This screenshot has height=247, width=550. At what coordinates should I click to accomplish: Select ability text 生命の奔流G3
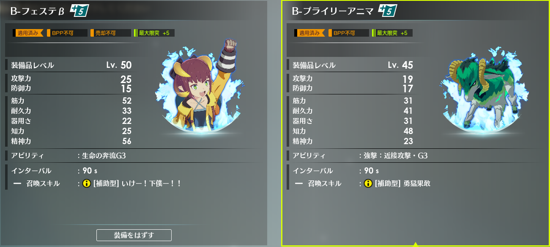click(x=104, y=156)
